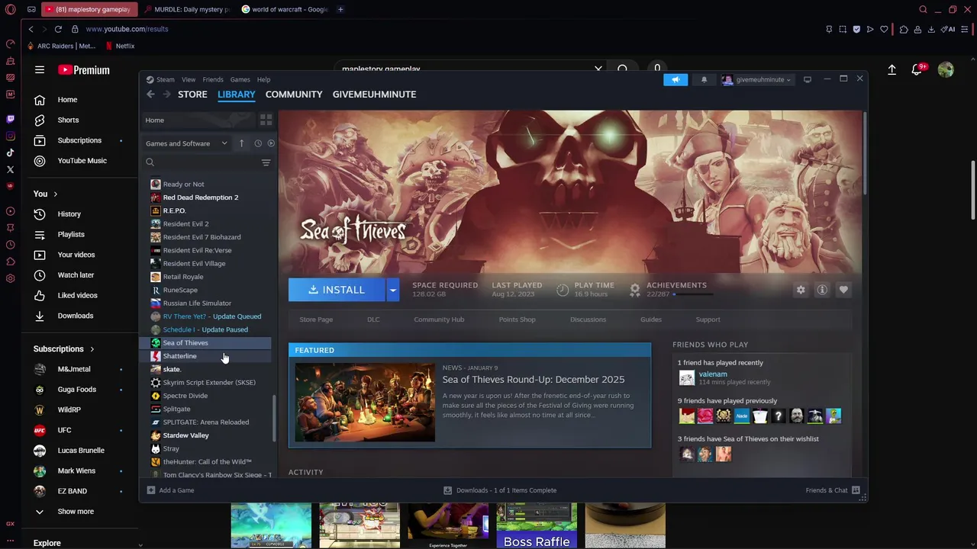The image size is (977, 549).
Task: Open the YouTube account avatar menu
Action: 946,70
